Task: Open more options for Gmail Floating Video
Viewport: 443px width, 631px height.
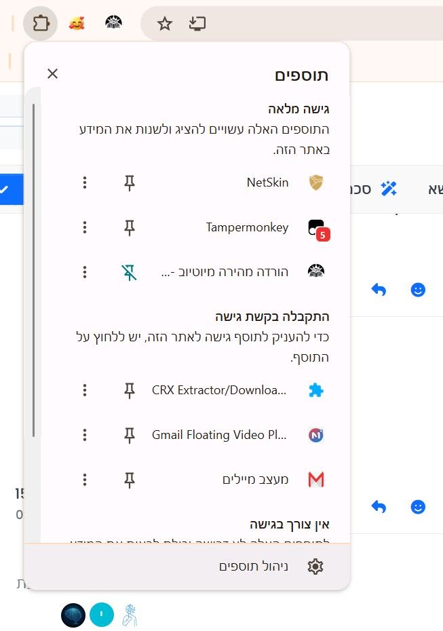Action: pos(85,435)
